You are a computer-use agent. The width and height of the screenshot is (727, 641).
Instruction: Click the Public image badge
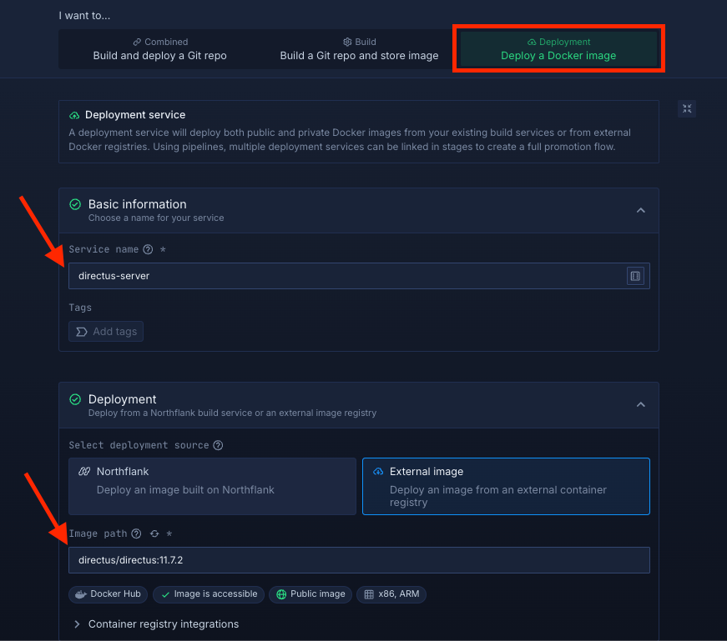310,594
